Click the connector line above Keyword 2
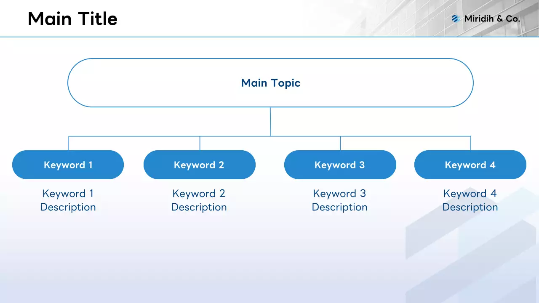539x303 pixels. coord(200,144)
